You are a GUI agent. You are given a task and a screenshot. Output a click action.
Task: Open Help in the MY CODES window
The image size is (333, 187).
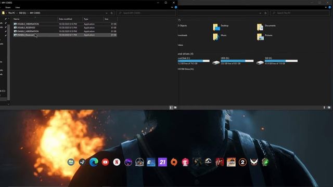pos(176,7)
